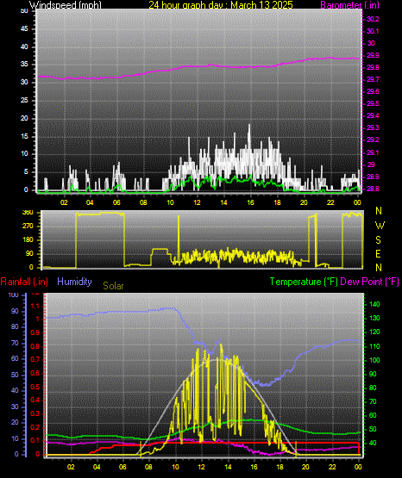Click the Barometer (.in) legend label
Screen dimensions: 402x478
pos(349,4)
